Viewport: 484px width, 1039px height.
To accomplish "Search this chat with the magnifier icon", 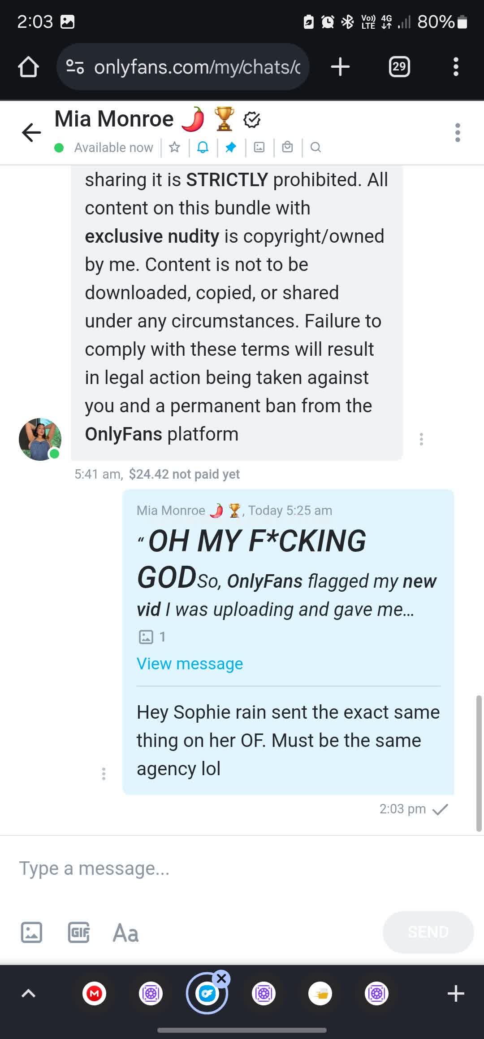I will 315,147.
